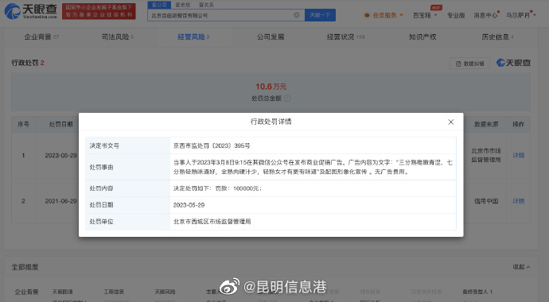Switch to the 查老板 search tab
This screenshot has height=302, width=549.
tap(183, 5)
